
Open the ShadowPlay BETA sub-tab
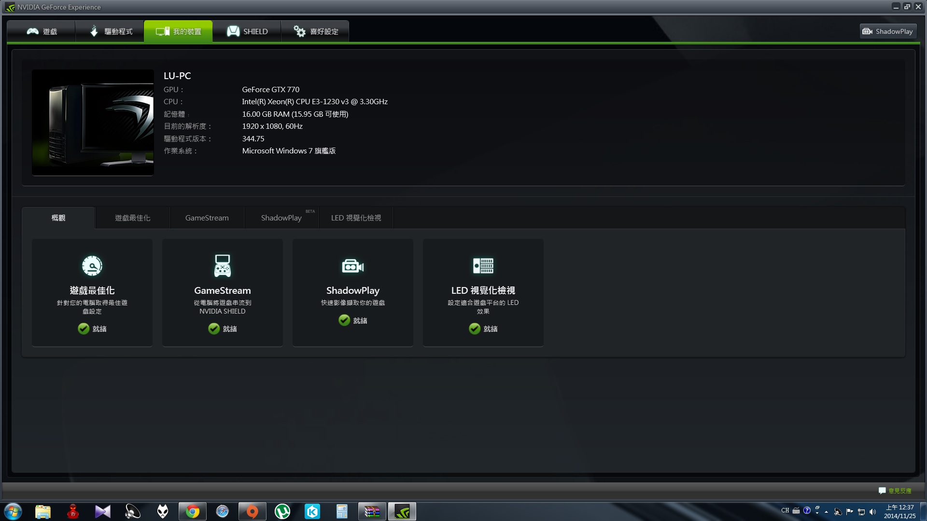click(x=281, y=218)
